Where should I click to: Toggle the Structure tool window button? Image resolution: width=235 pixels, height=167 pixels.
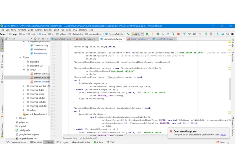[x=2, y=61]
